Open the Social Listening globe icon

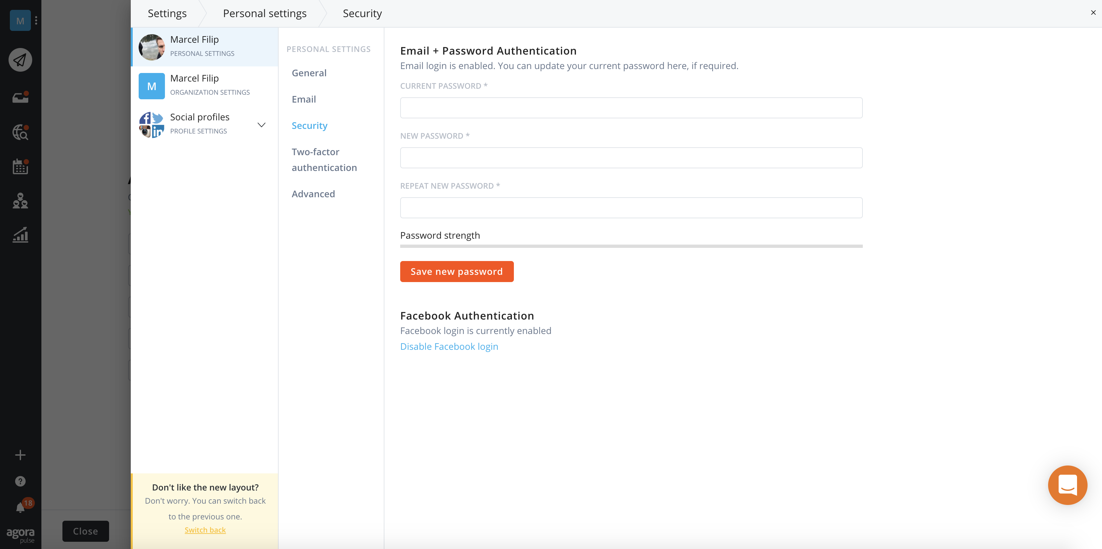click(x=20, y=132)
